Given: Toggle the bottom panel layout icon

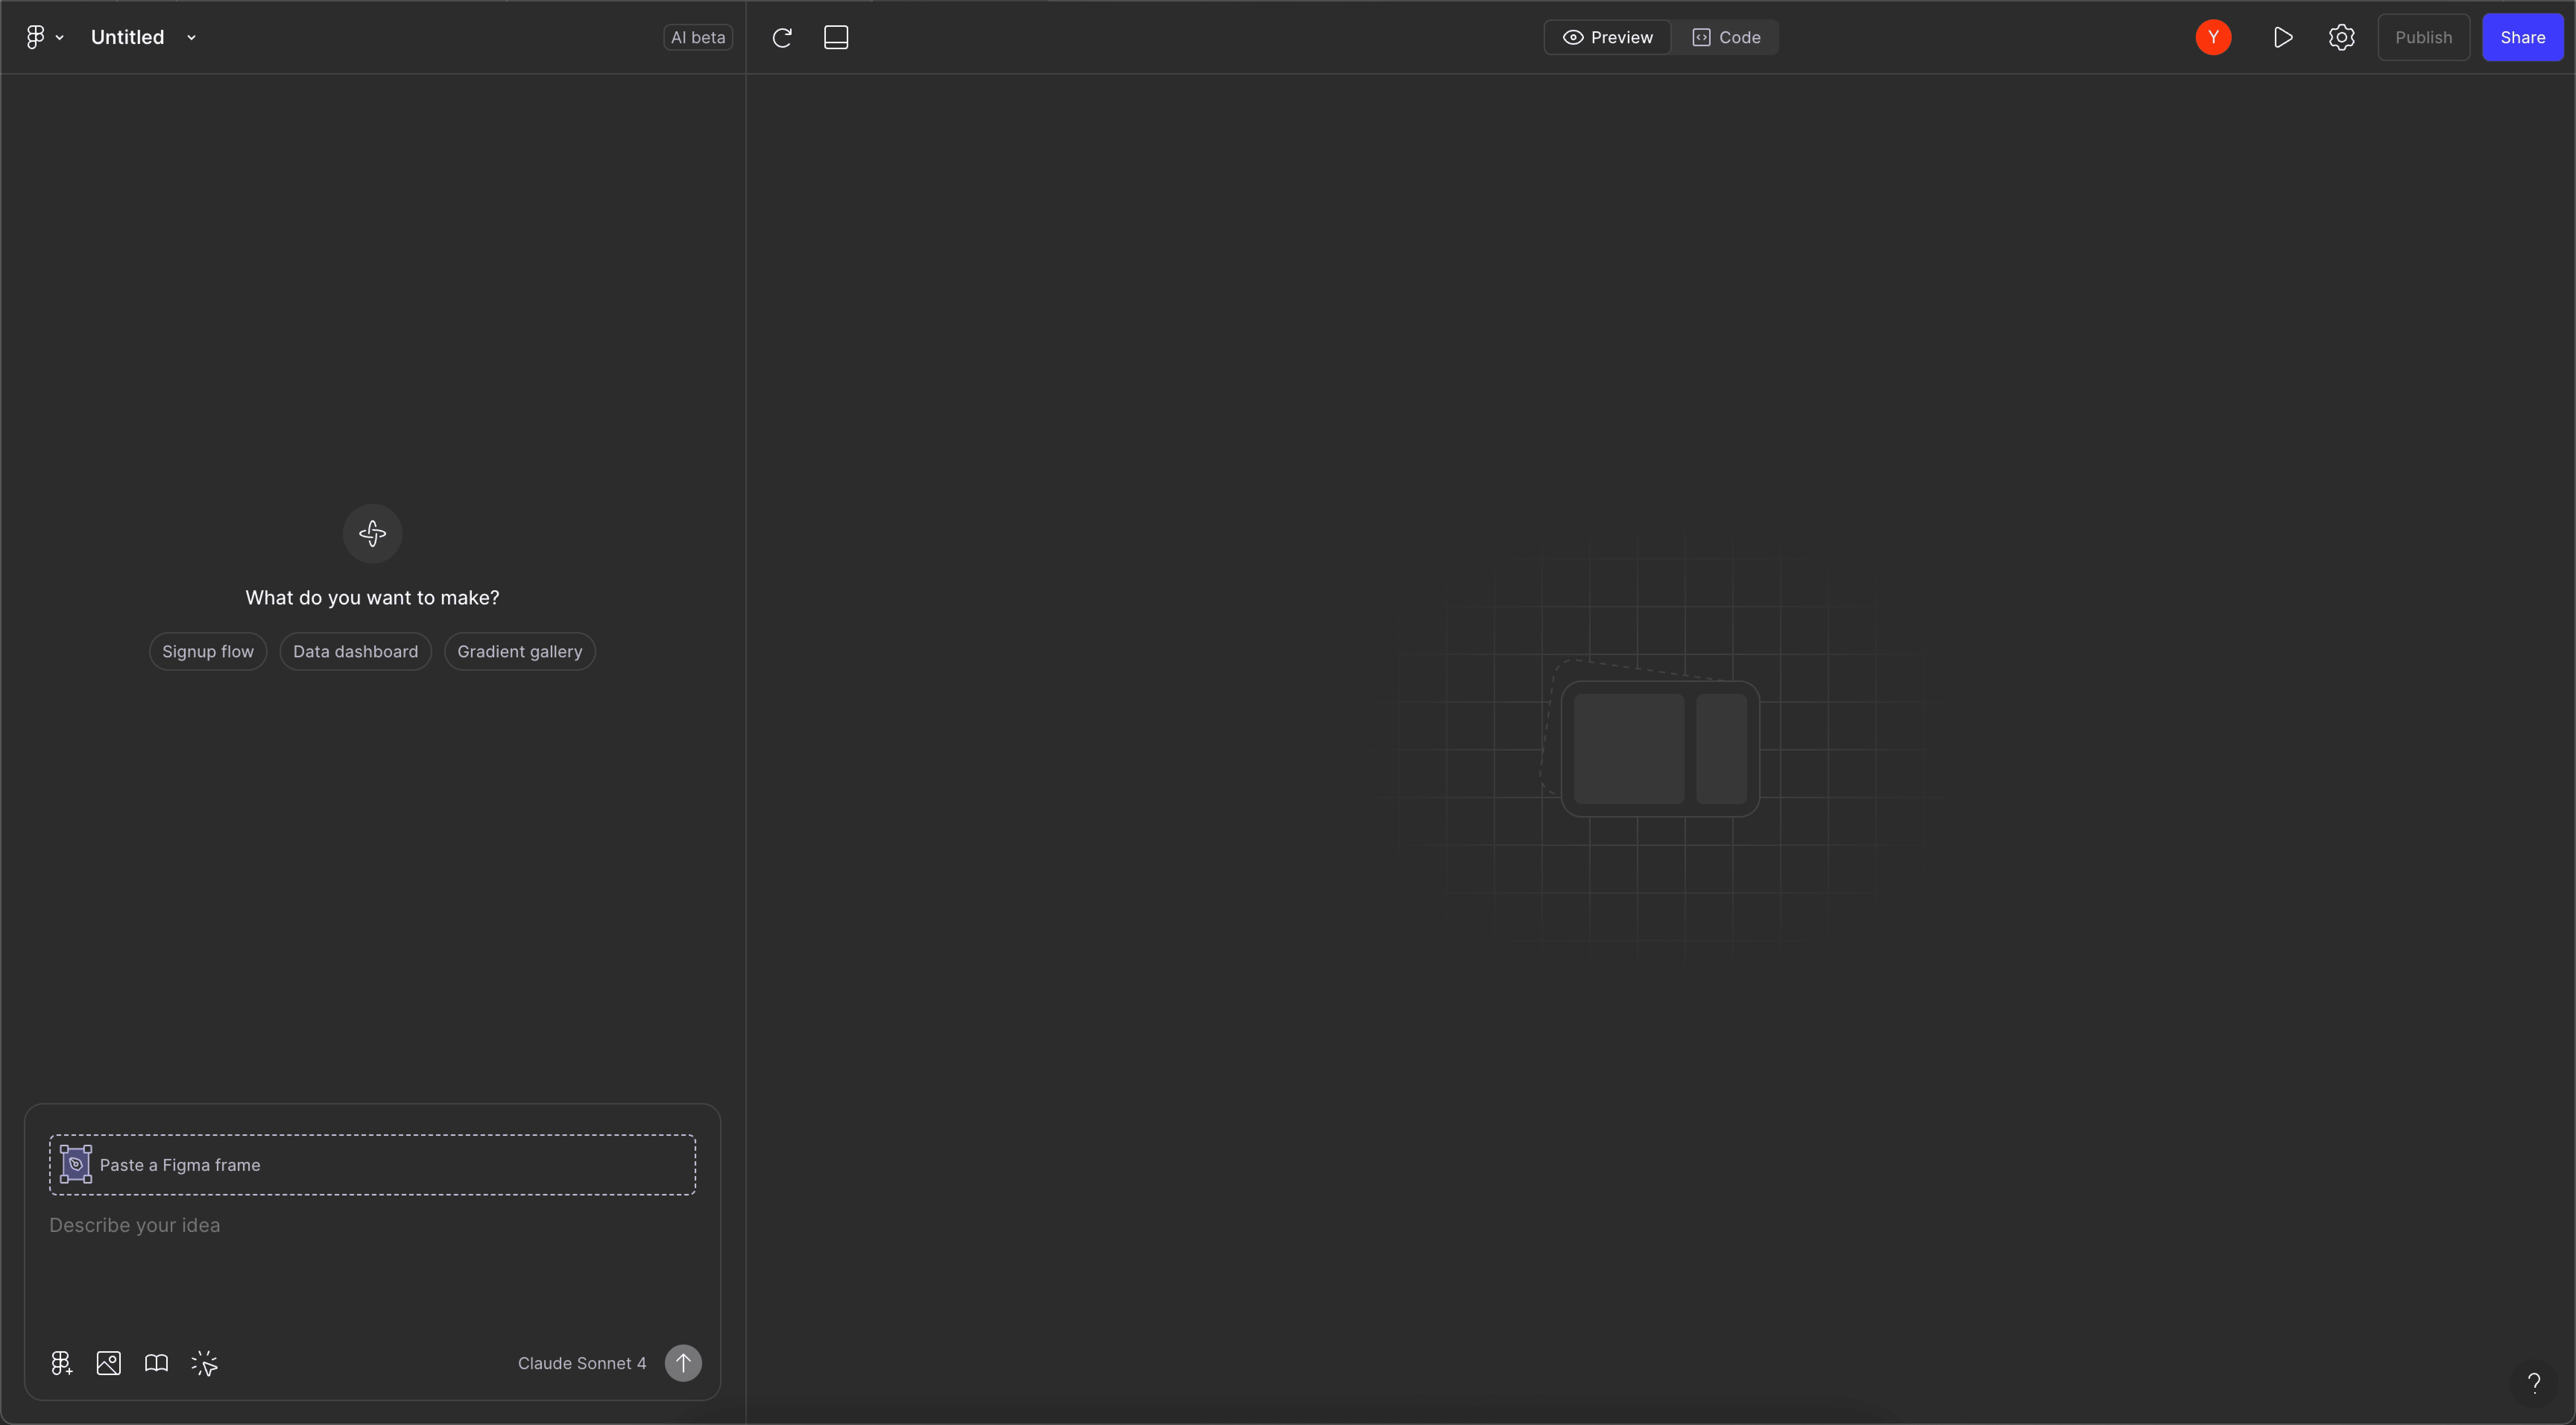Looking at the screenshot, I should [836, 38].
